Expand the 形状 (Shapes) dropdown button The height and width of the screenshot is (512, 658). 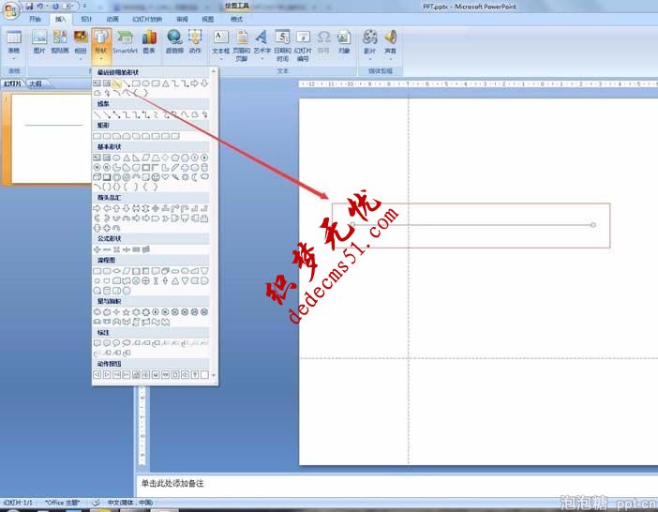click(x=101, y=43)
